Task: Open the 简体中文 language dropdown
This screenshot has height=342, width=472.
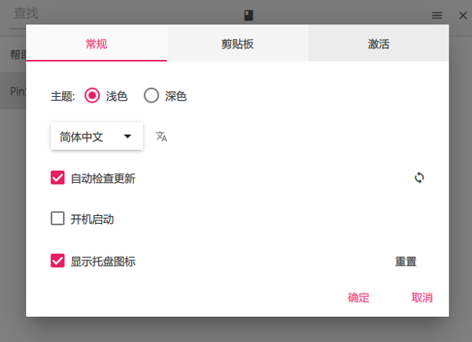Action: click(x=96, y=136)
